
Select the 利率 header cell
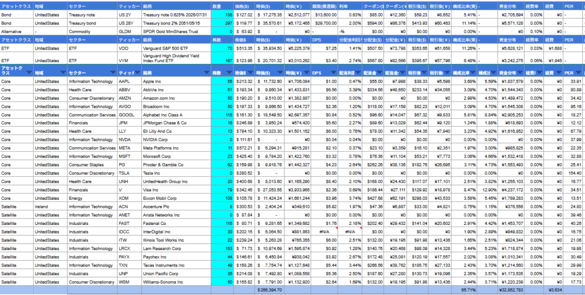tap(350, 6)
